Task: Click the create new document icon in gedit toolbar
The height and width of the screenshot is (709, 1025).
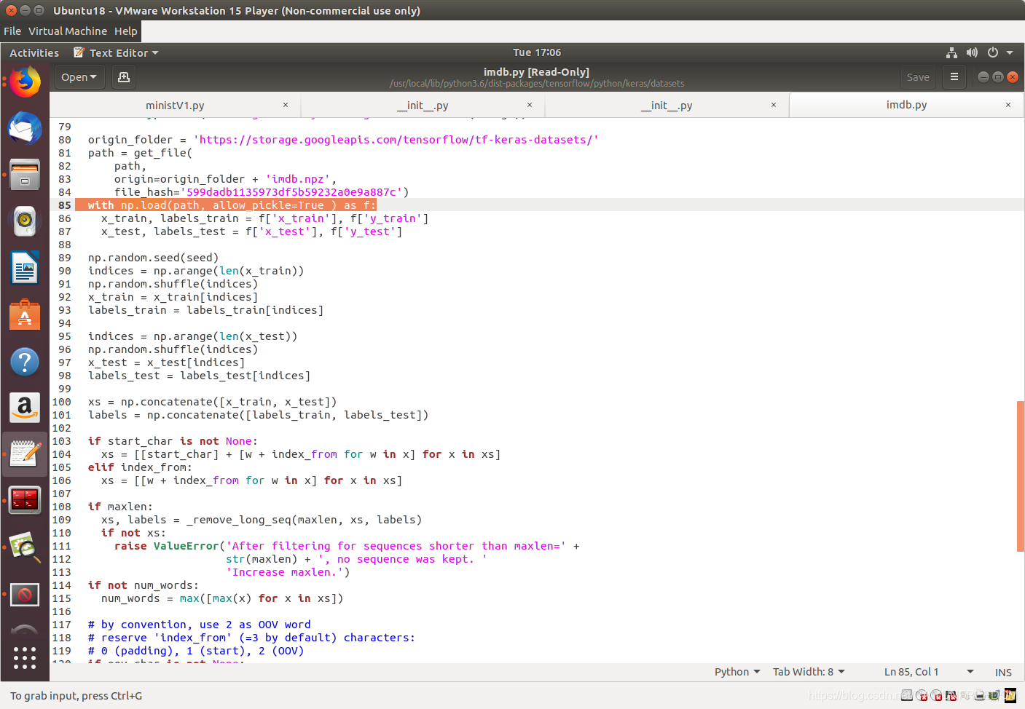Action: [123, 77]
